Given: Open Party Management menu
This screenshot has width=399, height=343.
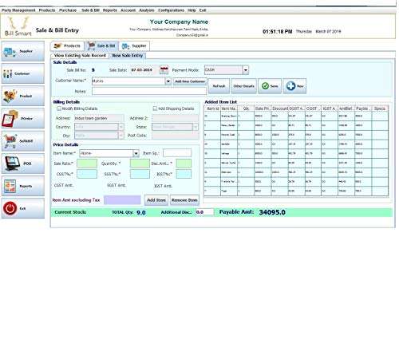Looking at the screenshot, I should (x=18, y=10).
